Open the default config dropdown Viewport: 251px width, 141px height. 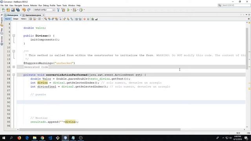point(44,10)
